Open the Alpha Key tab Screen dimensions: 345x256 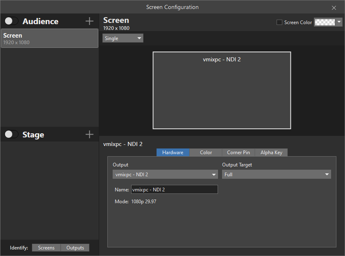click(x=271, y=153)
